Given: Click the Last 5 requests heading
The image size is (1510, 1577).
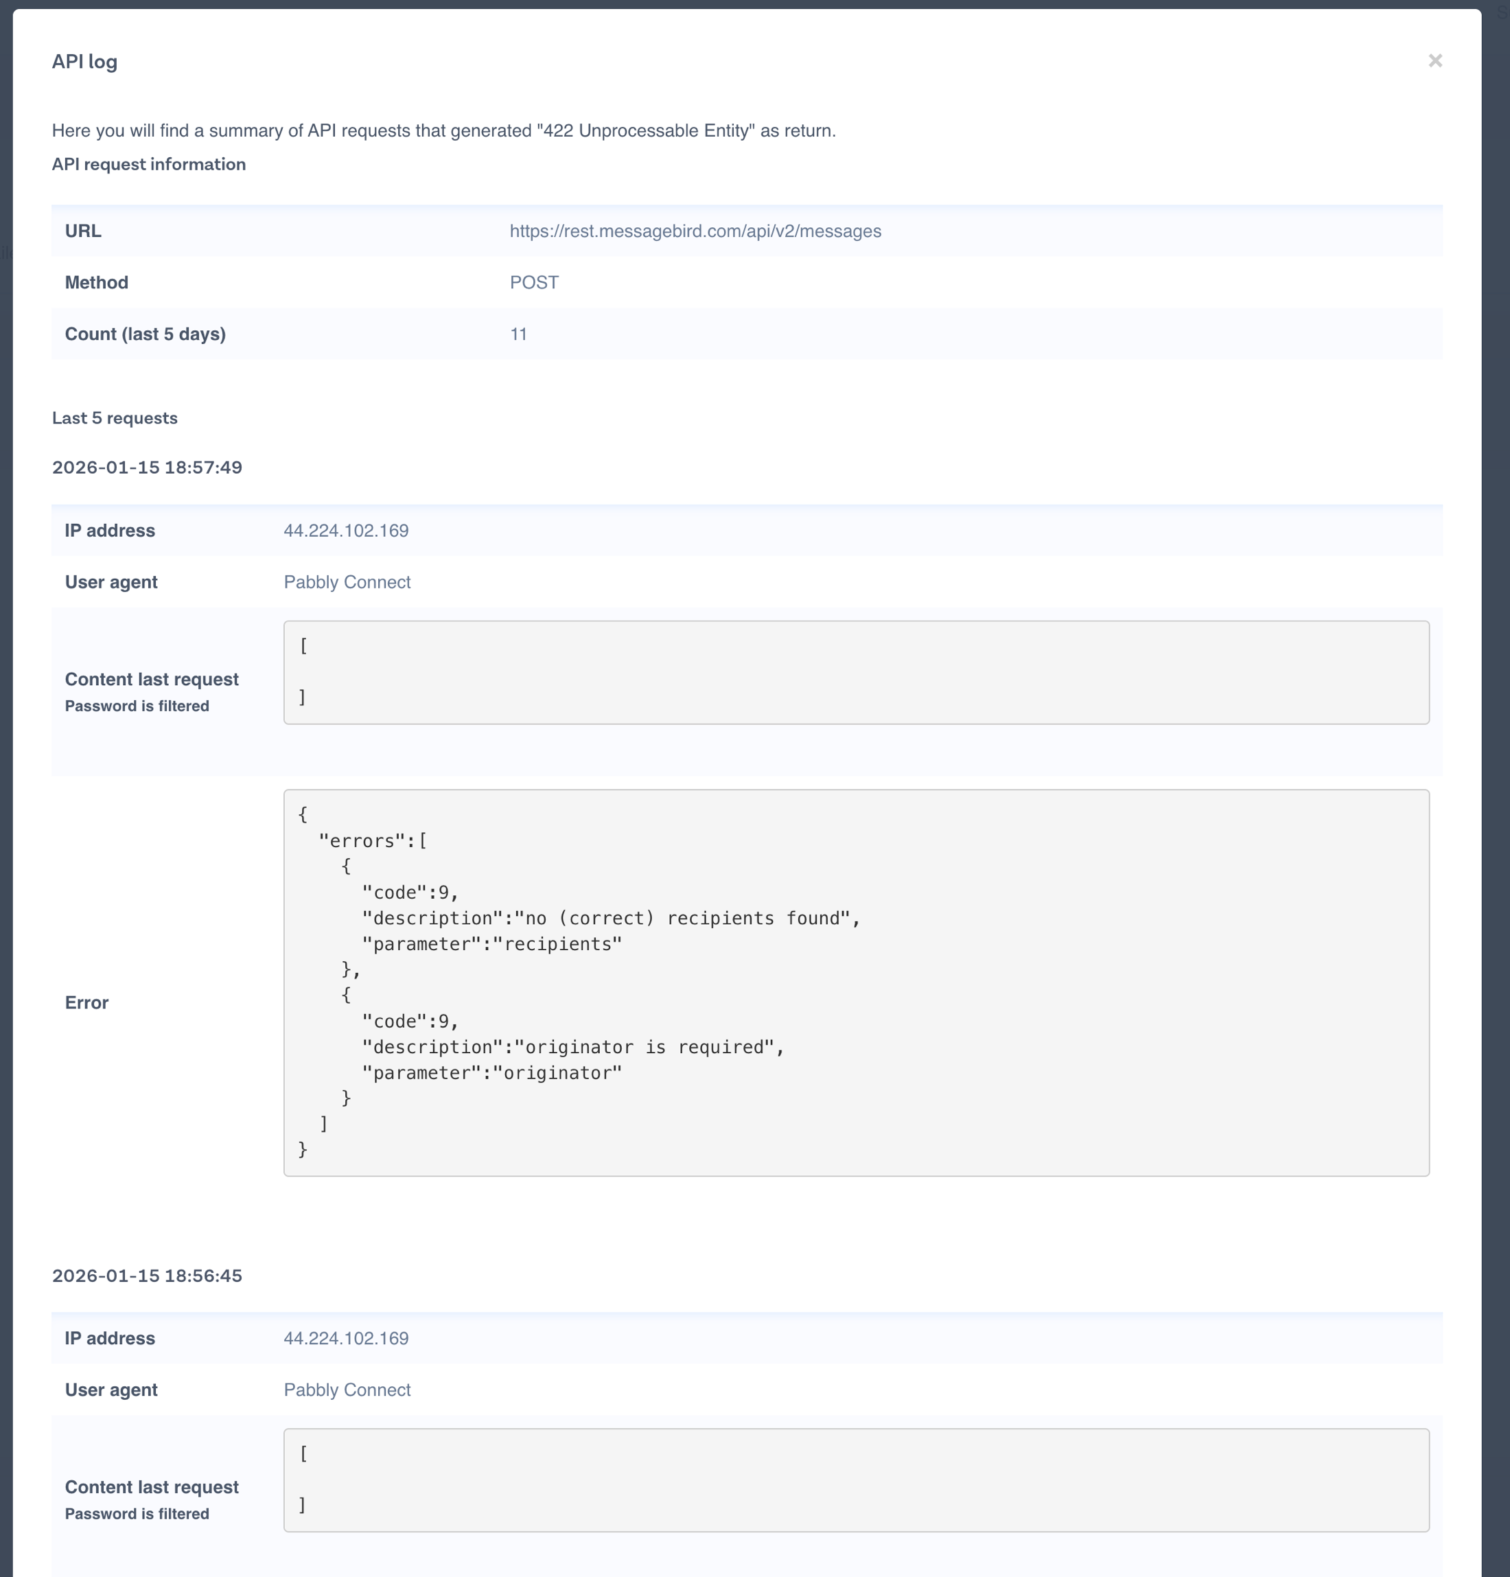Looking at the screenshot, I should coord(114,418).
